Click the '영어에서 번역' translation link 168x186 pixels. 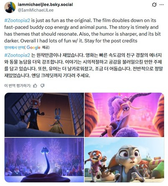tap(14, 48)
